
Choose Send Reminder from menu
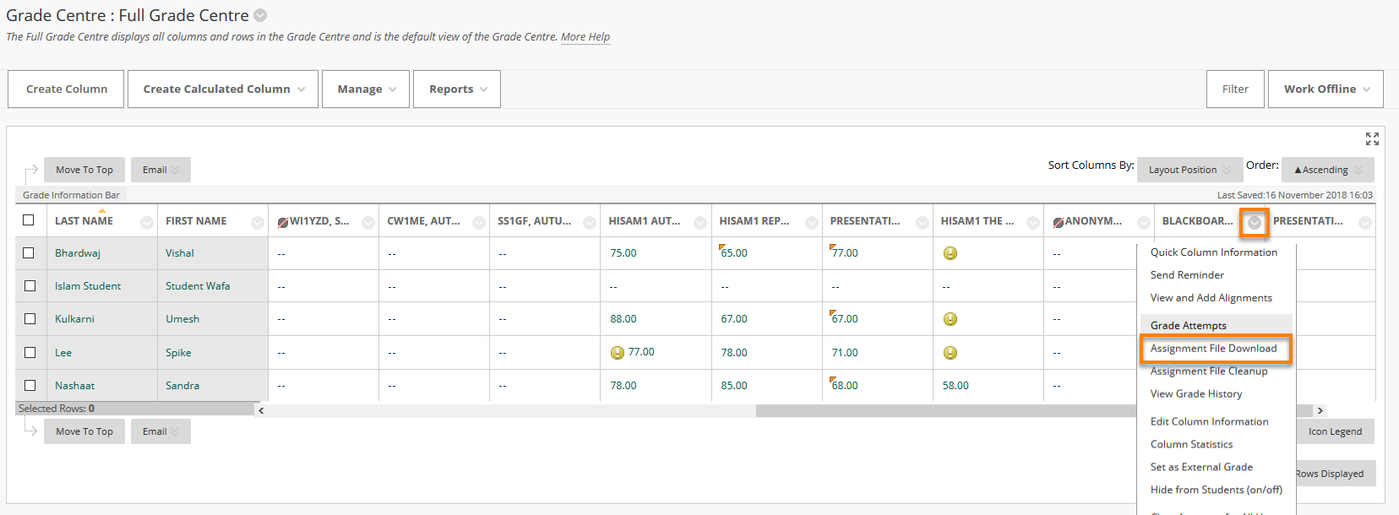[x=1187, y=275]
